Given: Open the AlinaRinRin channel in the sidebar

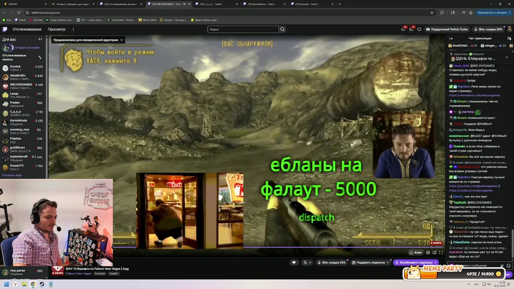Looking at the screenshot, I should (23, 77).
